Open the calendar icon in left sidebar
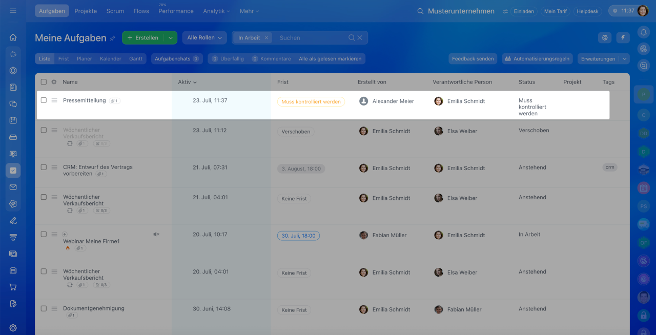 pos(13,120)
